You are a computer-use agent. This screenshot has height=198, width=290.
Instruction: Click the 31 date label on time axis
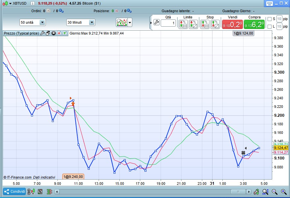212,184
